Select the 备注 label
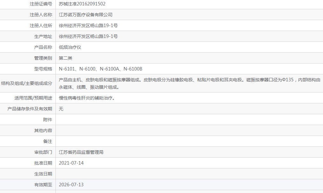The height and width of the screenshot is (193, 323). (48, 141)
